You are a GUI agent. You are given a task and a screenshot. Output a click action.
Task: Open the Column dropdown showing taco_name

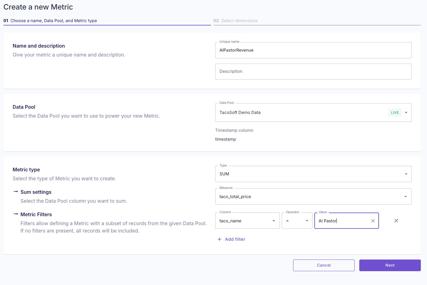pos(247,221)
